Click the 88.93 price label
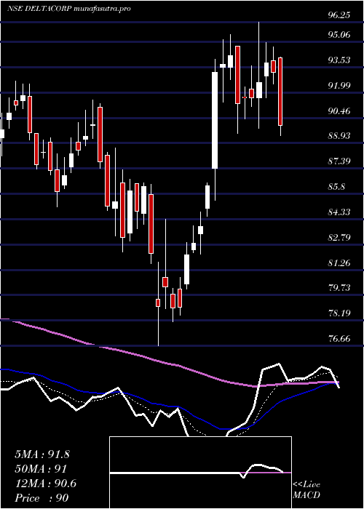 pos(339,136)
